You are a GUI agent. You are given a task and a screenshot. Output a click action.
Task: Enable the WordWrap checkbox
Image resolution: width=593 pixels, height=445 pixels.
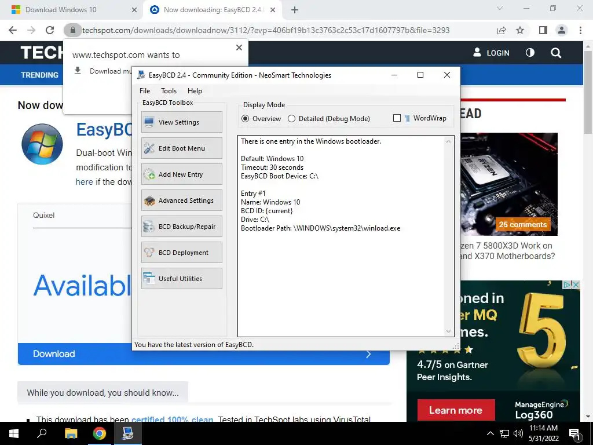pos(397,118)
